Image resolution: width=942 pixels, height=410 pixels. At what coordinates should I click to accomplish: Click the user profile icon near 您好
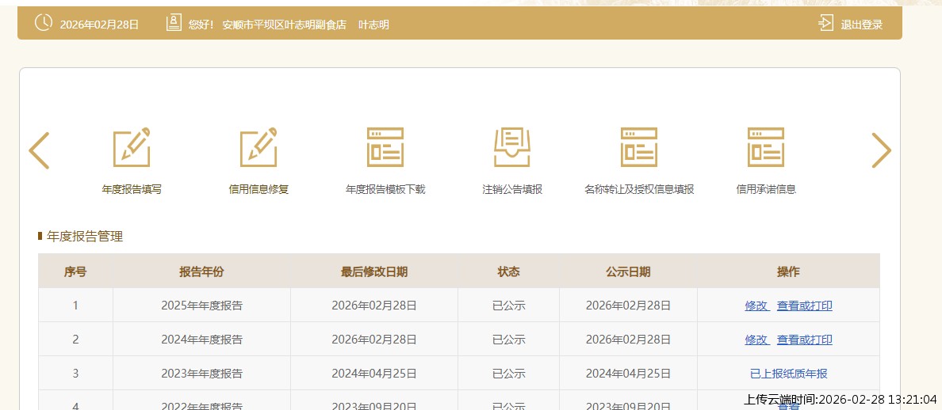(174, 24)
